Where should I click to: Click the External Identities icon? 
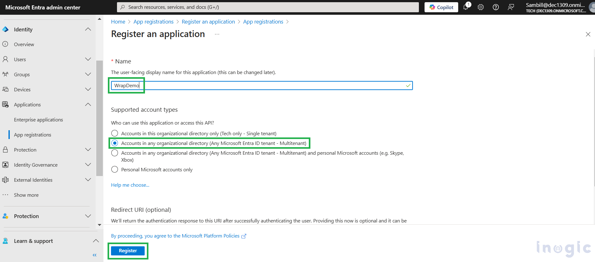(5, 180)
